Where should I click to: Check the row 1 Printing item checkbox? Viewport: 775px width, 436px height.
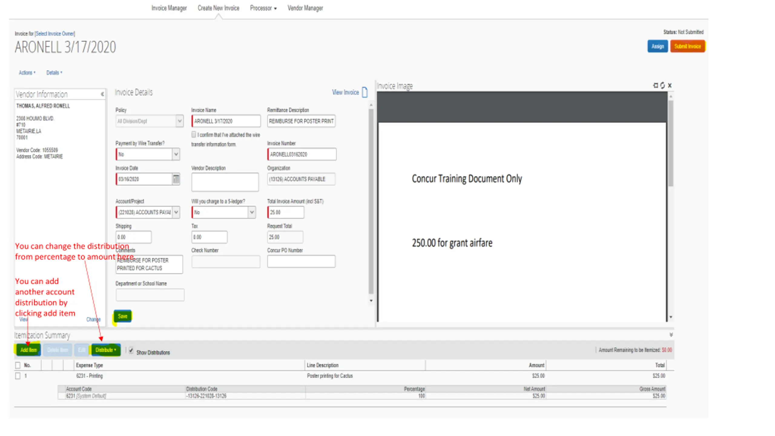point(18,376)
